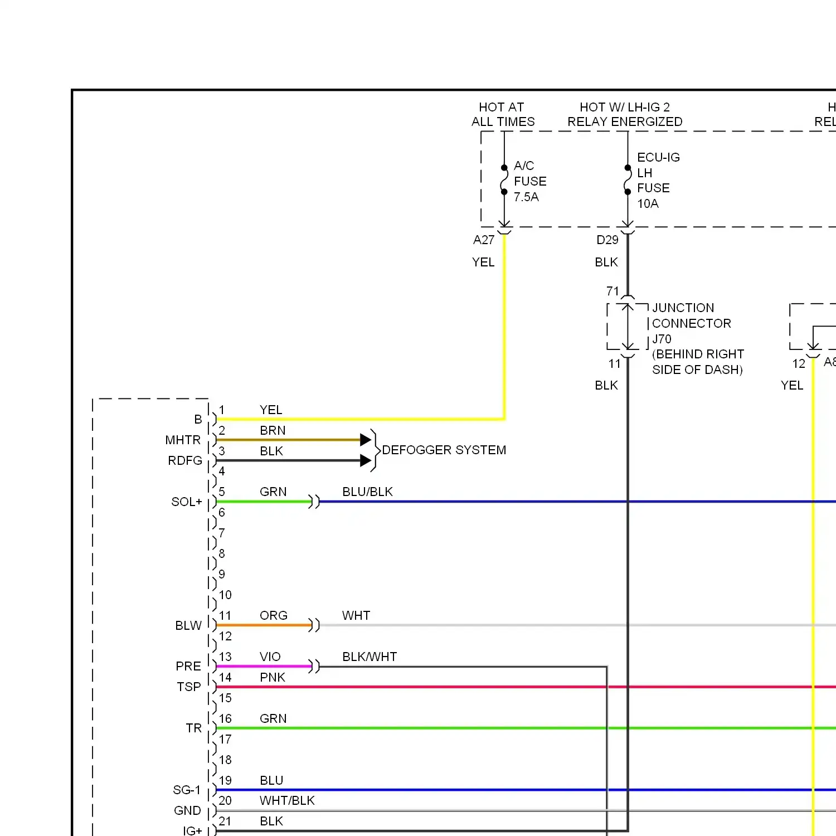Click terminal label B at pin 1

click(x=198, y=419)
